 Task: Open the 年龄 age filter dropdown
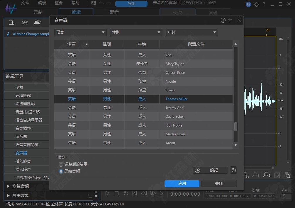192,32
